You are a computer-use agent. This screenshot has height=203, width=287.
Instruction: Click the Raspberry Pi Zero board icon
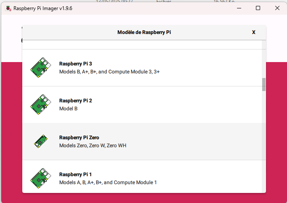coord(41,142)
